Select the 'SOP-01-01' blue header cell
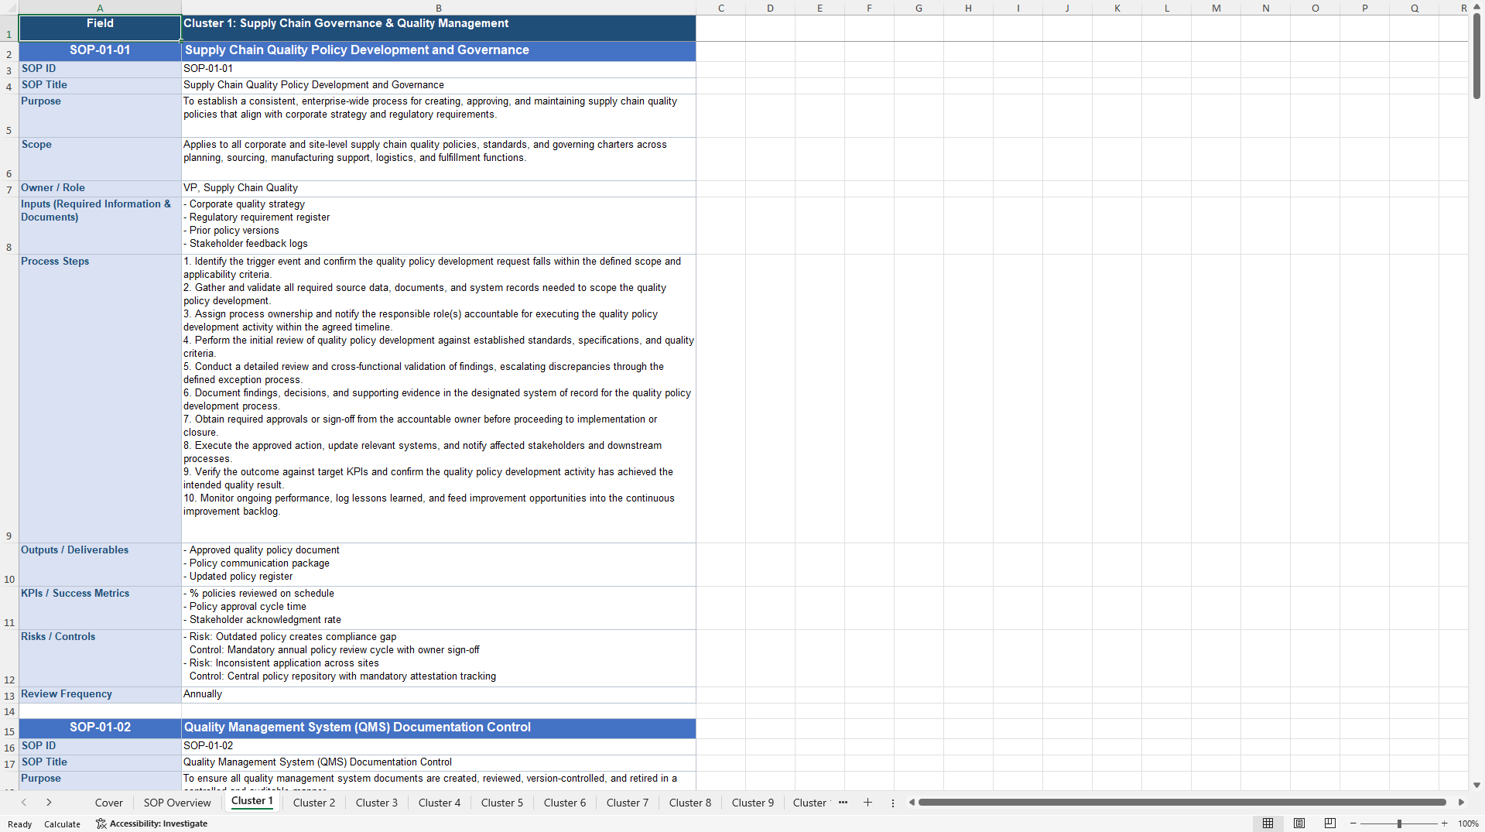The height and width of the screenshot is (832, 1485). point(100,51)
